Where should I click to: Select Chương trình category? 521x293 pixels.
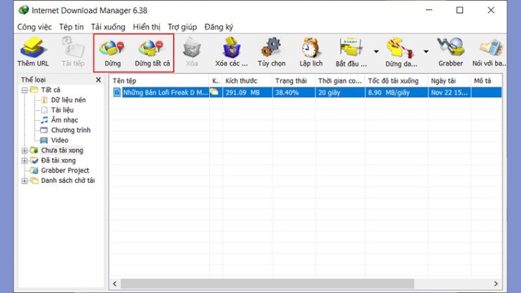[71, 130]
